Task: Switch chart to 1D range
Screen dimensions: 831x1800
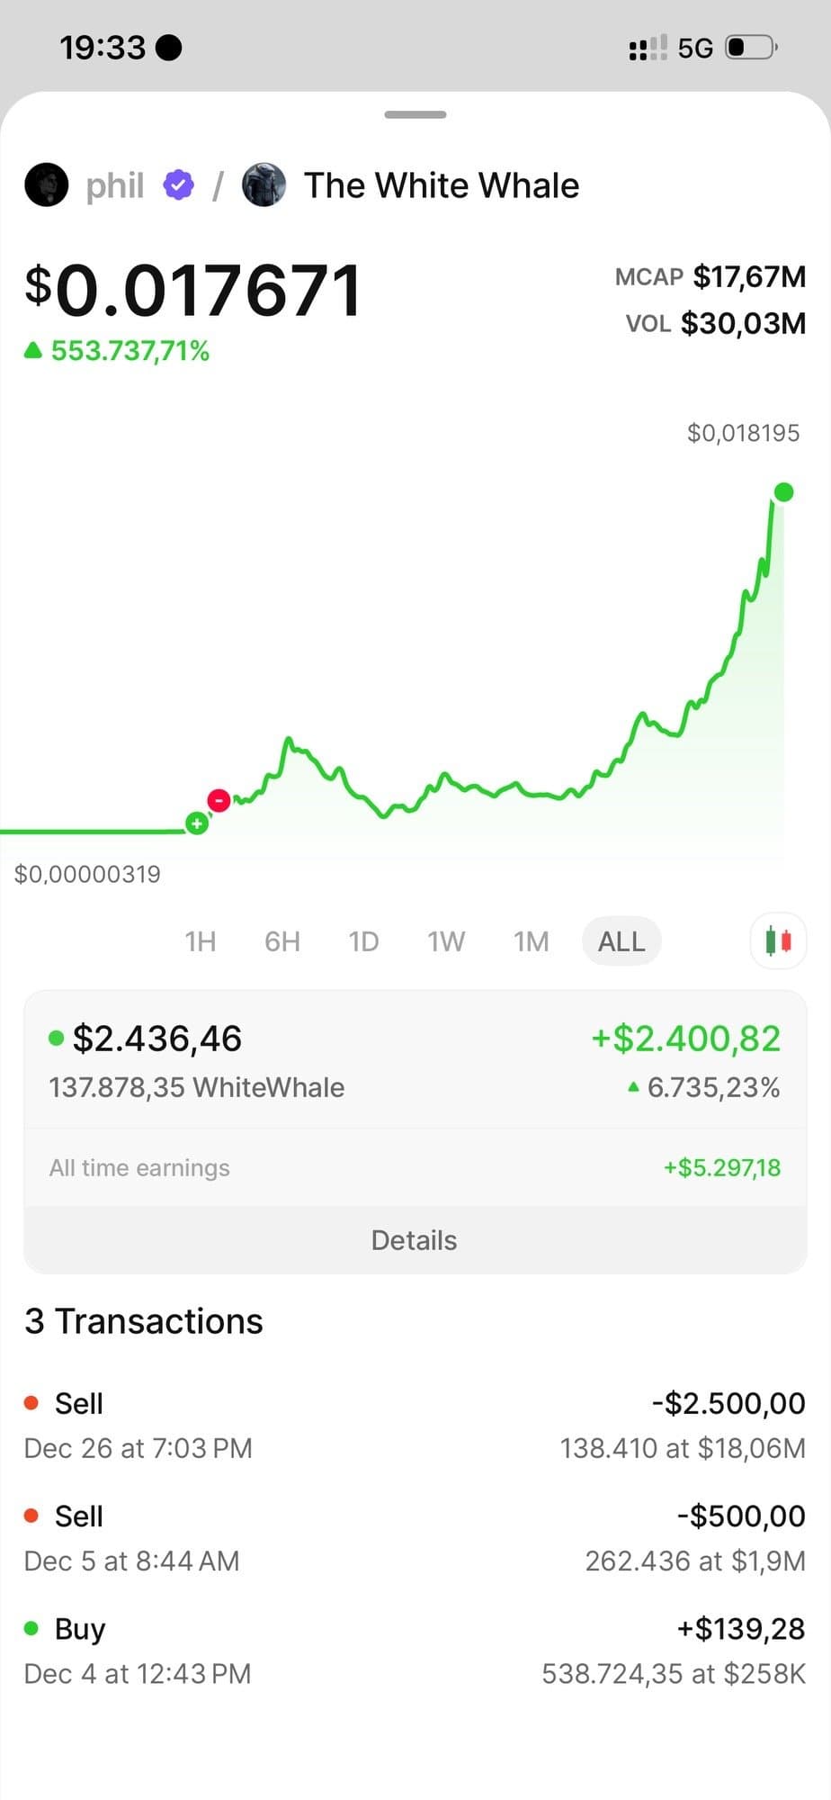Action: [x=363, y=941]
